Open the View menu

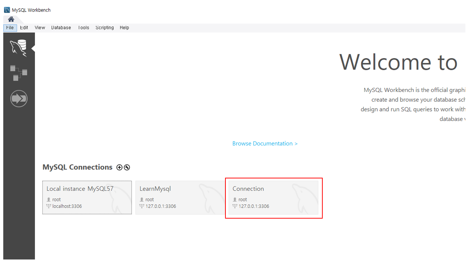40,28
